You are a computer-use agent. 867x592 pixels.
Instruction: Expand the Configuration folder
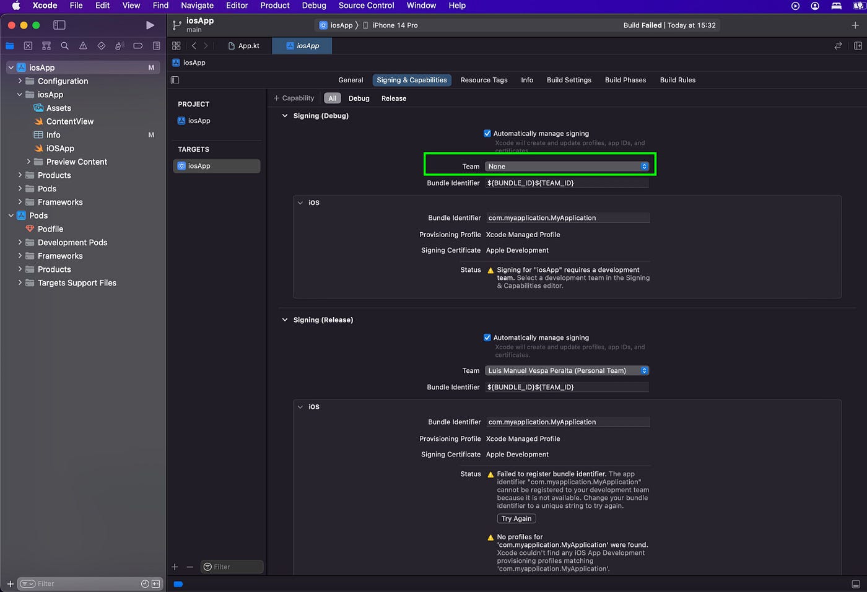[x=20, y=81]
